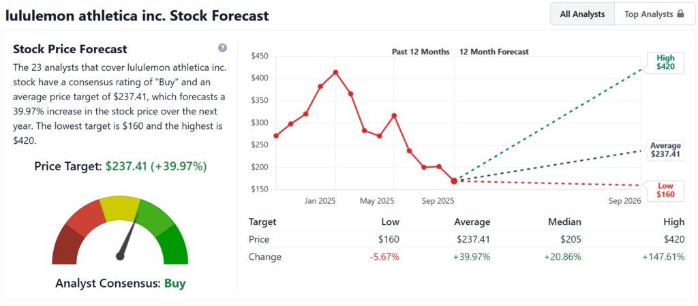Switch to the Top Analysts tab

[x=654, y=14]
